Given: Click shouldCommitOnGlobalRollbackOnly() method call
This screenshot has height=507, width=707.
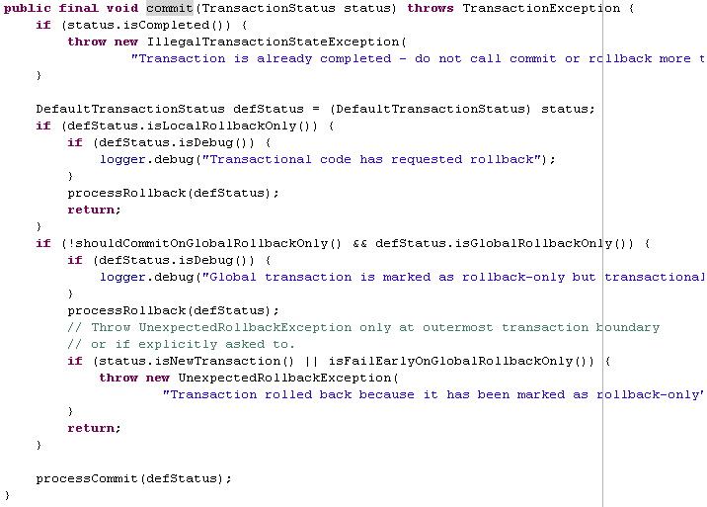Looking at the screenshot, I should coord(208,243).
